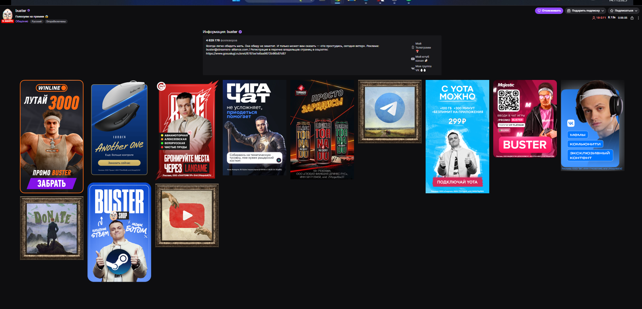Image resolution: width=642 pixels, height=309 pixels.
Task: Open Подарить подписку dropdown
Action: 586,11
